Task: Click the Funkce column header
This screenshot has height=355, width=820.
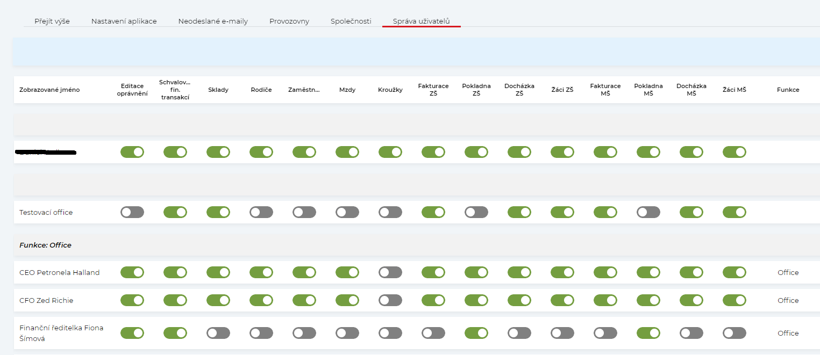Action: pyautogui.click(x=788, y=90)
